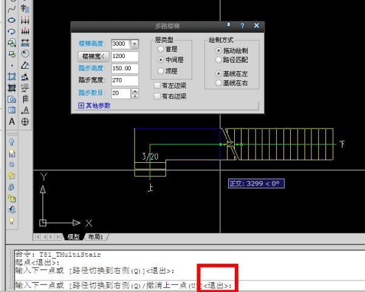Click the command line input prompt
This screenshot has height=292, width=365.
click(x=189, y=285)
